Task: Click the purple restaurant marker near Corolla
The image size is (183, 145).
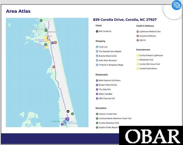Action: point(53,43)
